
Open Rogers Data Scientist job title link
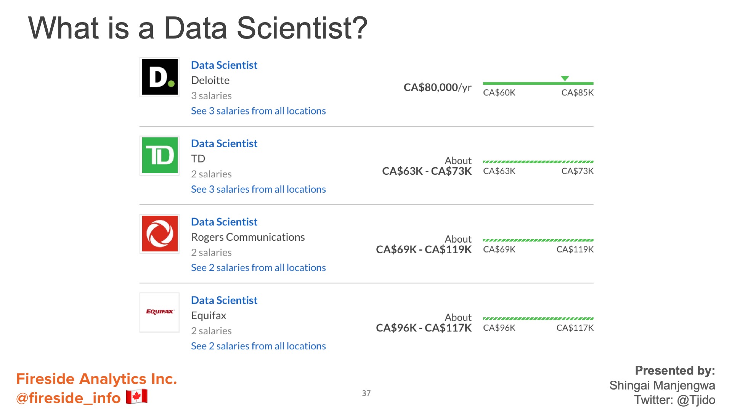[224, 222]
